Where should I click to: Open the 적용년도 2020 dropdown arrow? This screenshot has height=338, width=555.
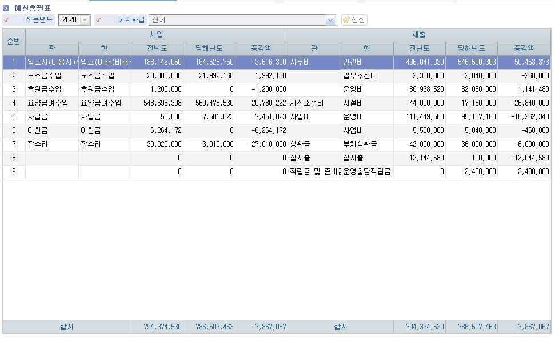click(85, 20)
